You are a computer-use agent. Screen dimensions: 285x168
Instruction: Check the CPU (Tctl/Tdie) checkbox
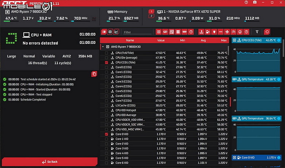[107, 53]
